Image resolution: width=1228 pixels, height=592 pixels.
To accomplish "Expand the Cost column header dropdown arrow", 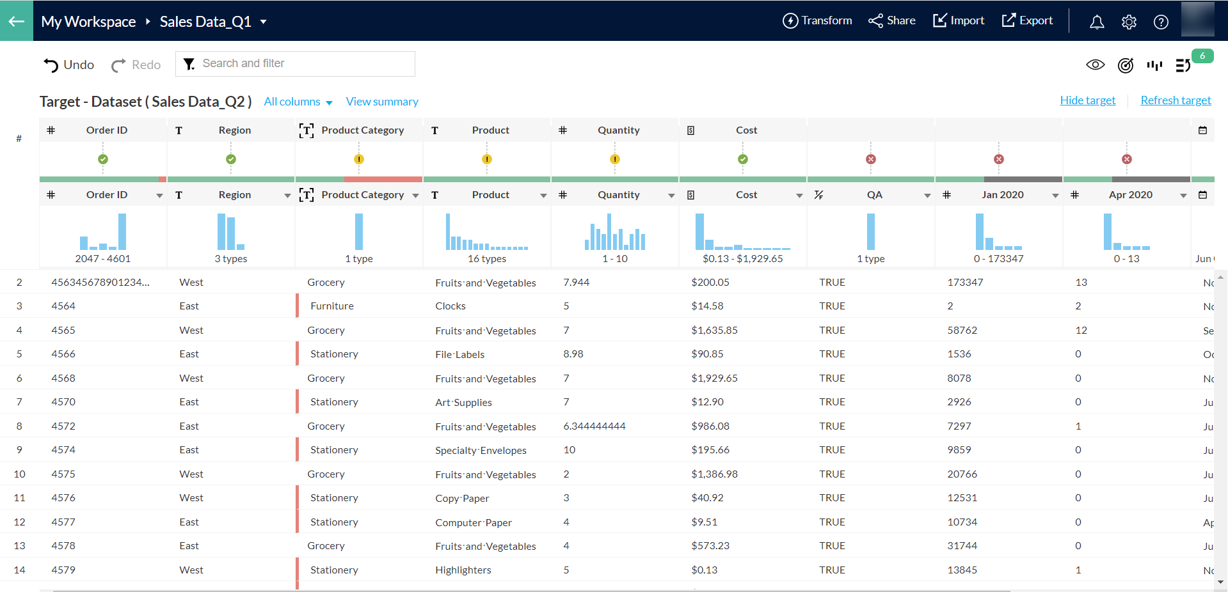I will (799, 195).
